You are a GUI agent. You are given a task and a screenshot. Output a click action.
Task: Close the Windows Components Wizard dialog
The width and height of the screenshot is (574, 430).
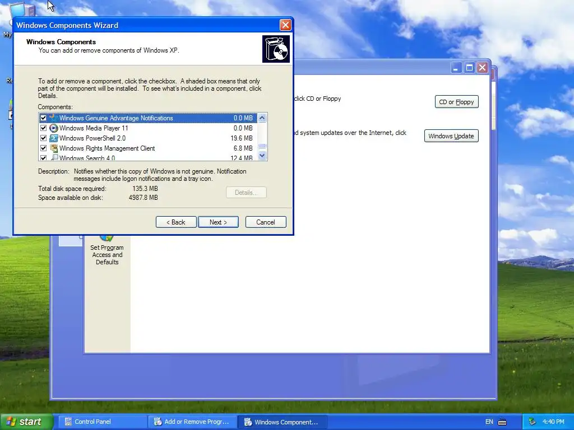tap(285, 25)
